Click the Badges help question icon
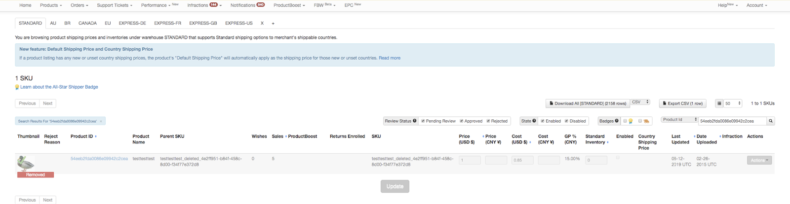The image size is (790, 204). tap(617, 121)
